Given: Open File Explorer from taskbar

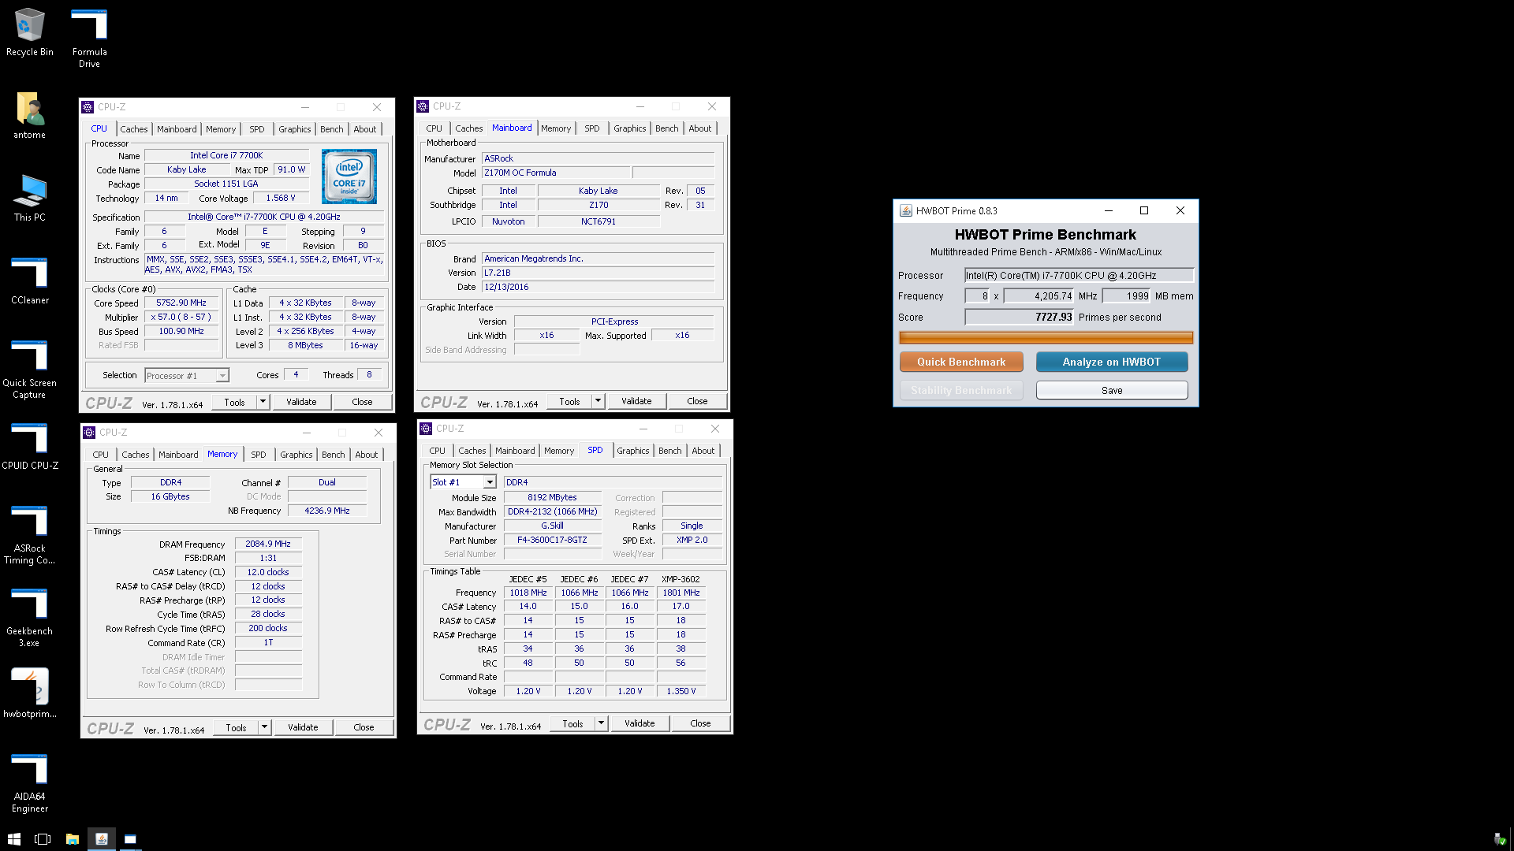Looking at the screenshot, I should [72, 839].
